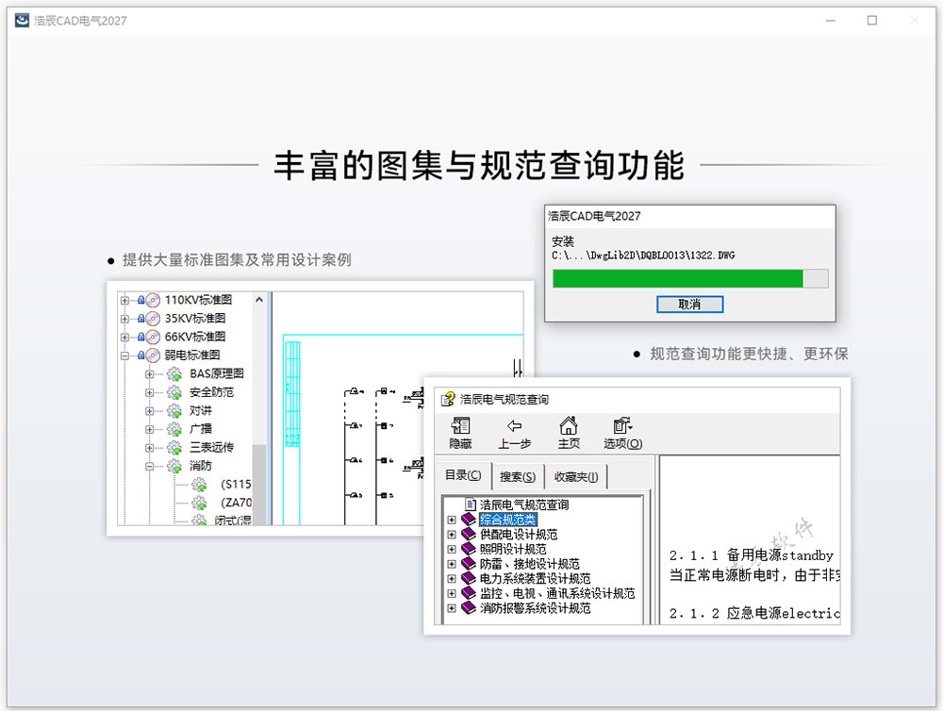Click the gear icon of 三表远传
943x711 pixels.
174,448
